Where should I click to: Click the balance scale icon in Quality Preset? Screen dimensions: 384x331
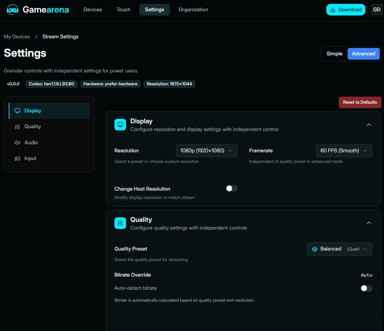click(x=315, y=249)
